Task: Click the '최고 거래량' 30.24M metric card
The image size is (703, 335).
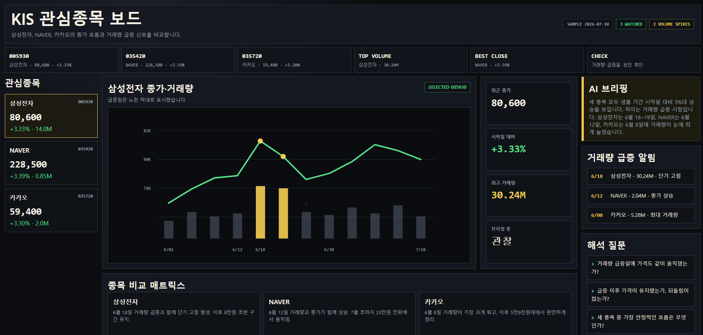Action: (x=529, y=196)
